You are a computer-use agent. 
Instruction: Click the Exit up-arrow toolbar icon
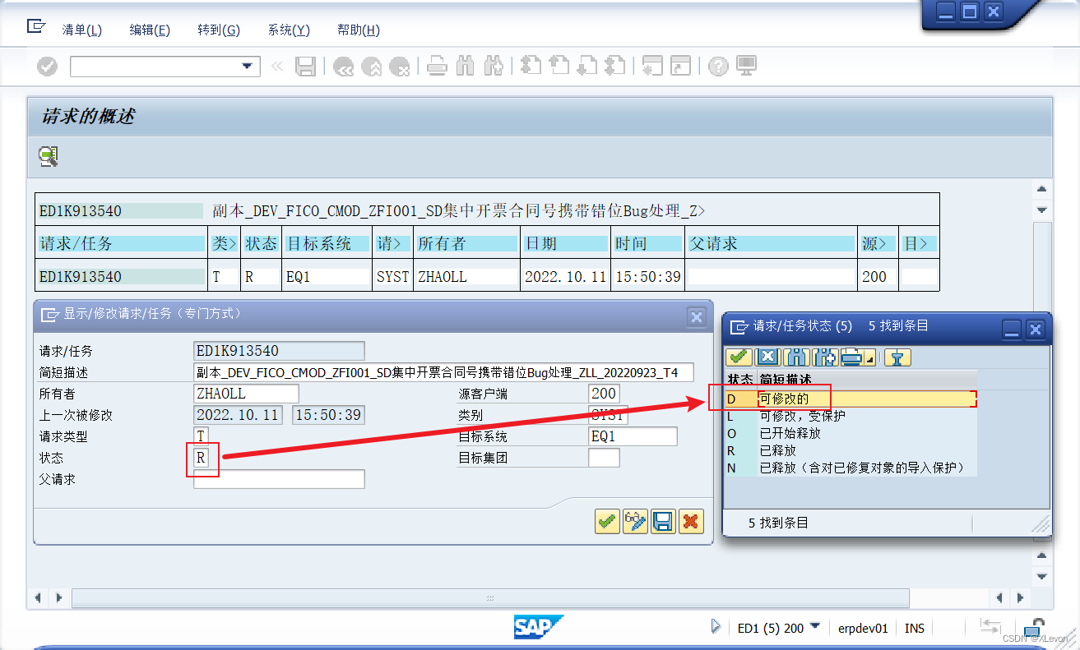[x=372, y=67]
